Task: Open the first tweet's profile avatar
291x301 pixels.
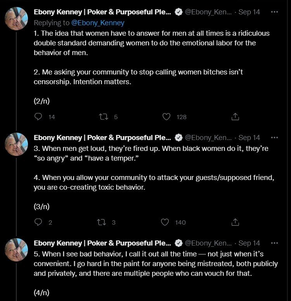Action: click(16, 19)
